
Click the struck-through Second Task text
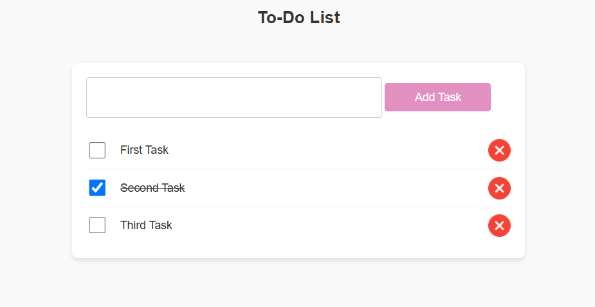tap(152, 188)
